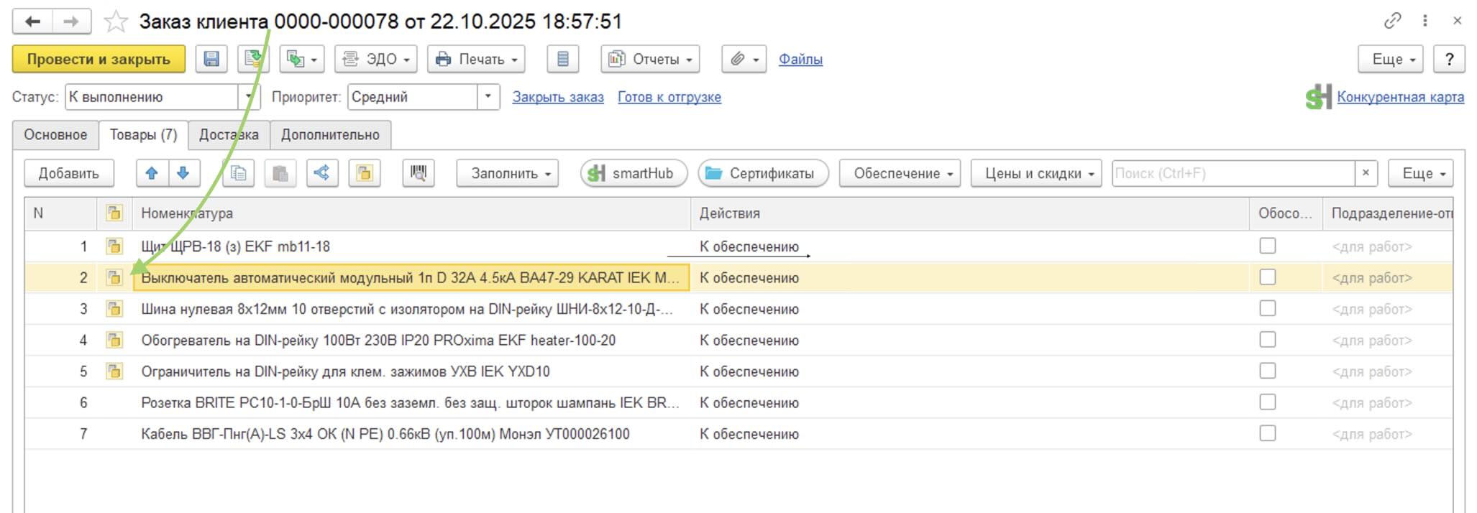The height and width of the screenshot is (513, 1477).
Task: Move row up with blue up arrow
Action: coord(152,173)
